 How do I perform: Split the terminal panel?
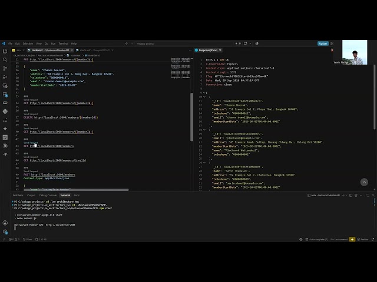351,196
